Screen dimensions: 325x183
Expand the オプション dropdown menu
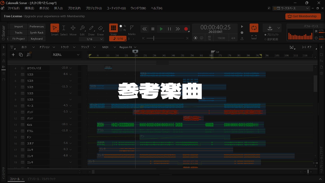pyautogui.click(x=47, y=47)
